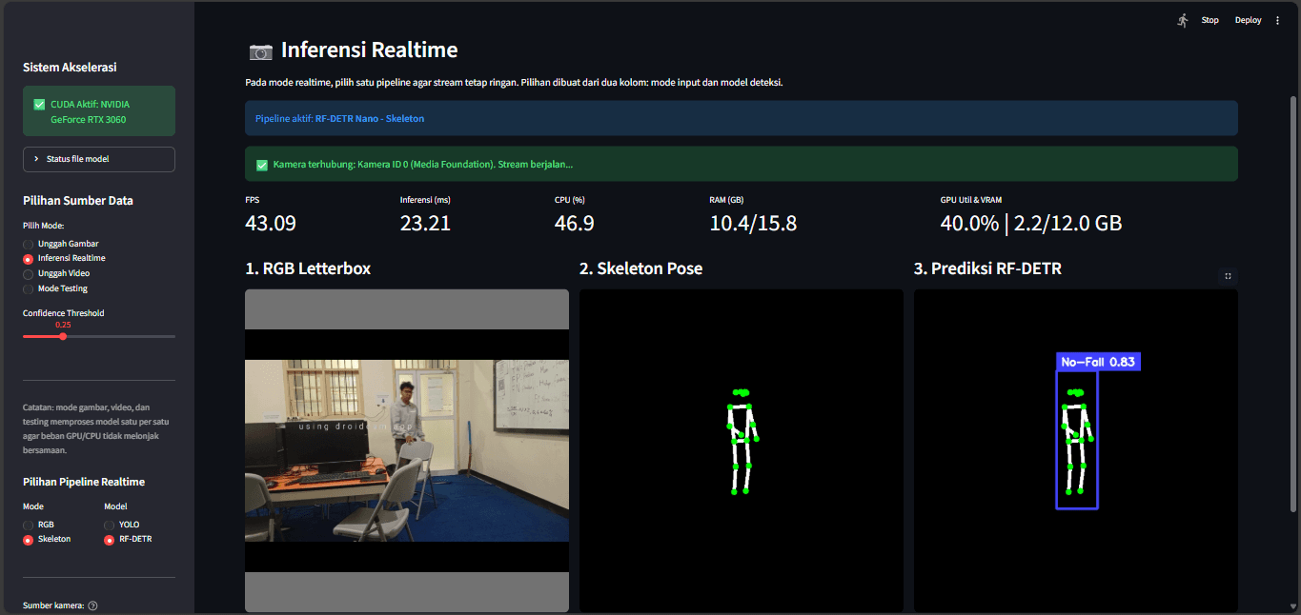Click the RGB Letterbox camera image

407,450
